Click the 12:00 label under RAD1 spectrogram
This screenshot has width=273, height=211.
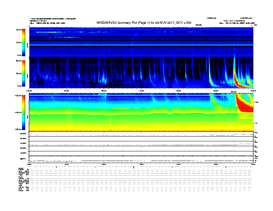tap(141, 91)
